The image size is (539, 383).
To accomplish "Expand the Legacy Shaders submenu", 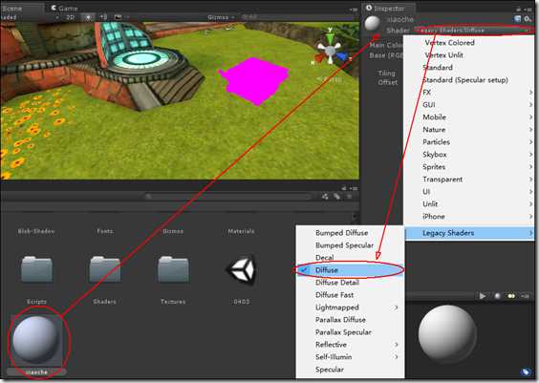I will tap(469, 233).
